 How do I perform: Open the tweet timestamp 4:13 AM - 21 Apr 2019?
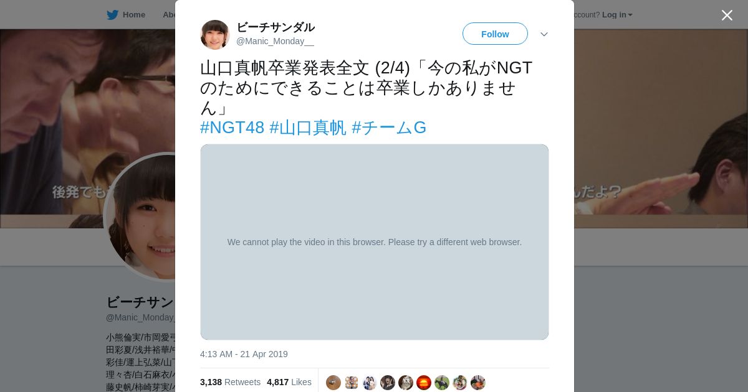tap(244, 354)
